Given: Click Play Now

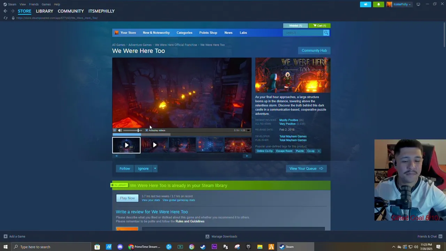Looking at the screenshot, I should coord(128,198).
